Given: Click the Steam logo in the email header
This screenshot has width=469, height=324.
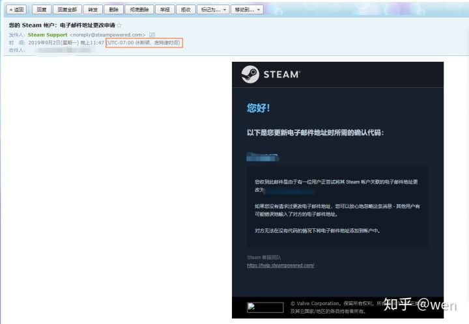Looking at the screenshot, I should click(271, 74).
